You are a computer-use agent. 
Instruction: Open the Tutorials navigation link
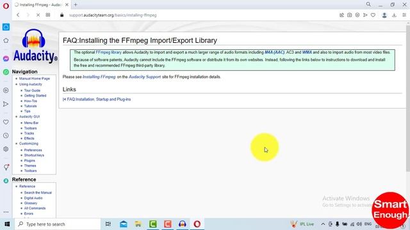coord(30,106)
